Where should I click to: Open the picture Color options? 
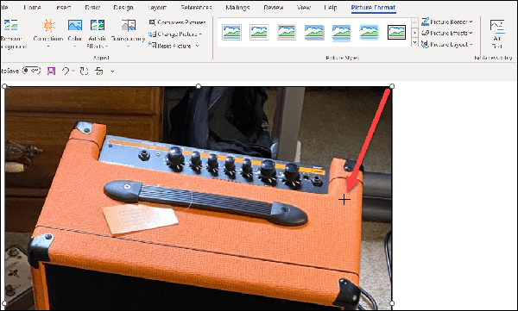(x=74, y=34)
